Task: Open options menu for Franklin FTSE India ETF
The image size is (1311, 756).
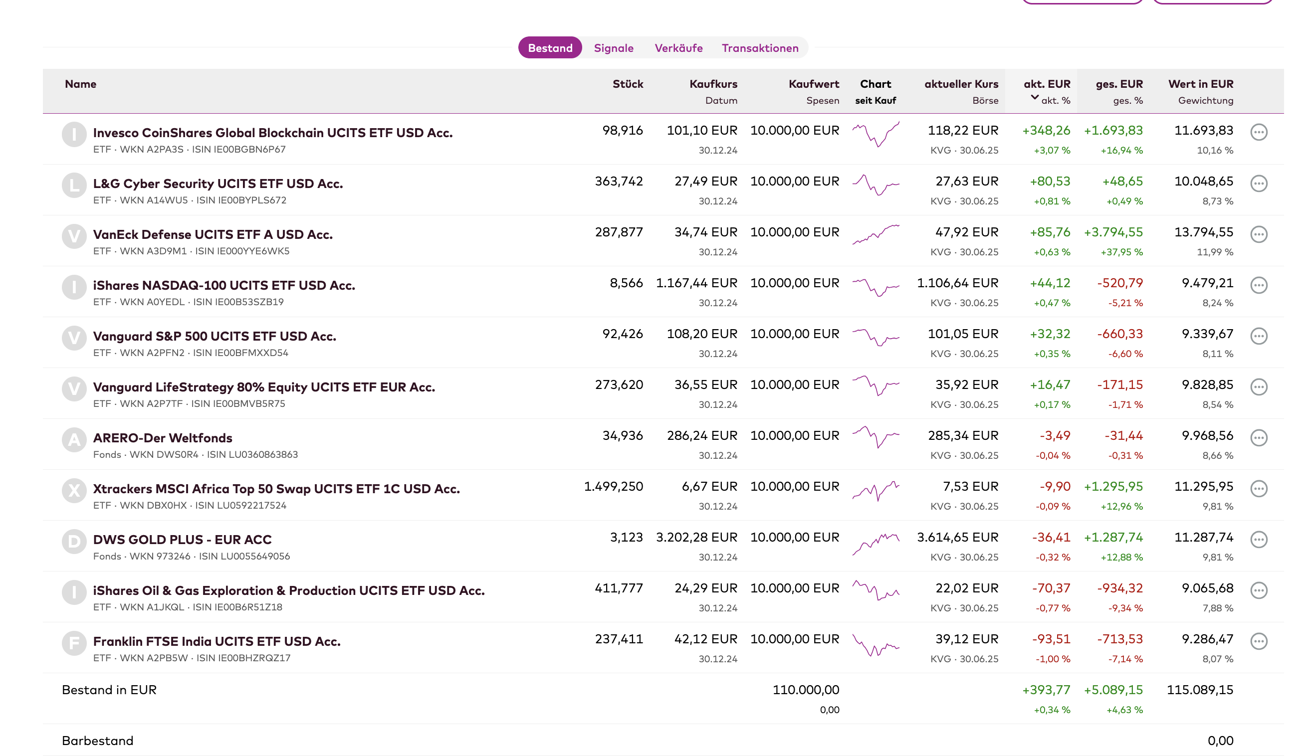Action: click(x=1258, y=641)
